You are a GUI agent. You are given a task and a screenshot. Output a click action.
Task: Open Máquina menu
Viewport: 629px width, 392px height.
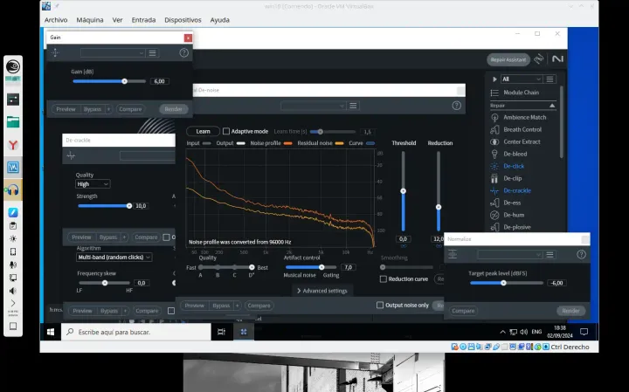90,19
